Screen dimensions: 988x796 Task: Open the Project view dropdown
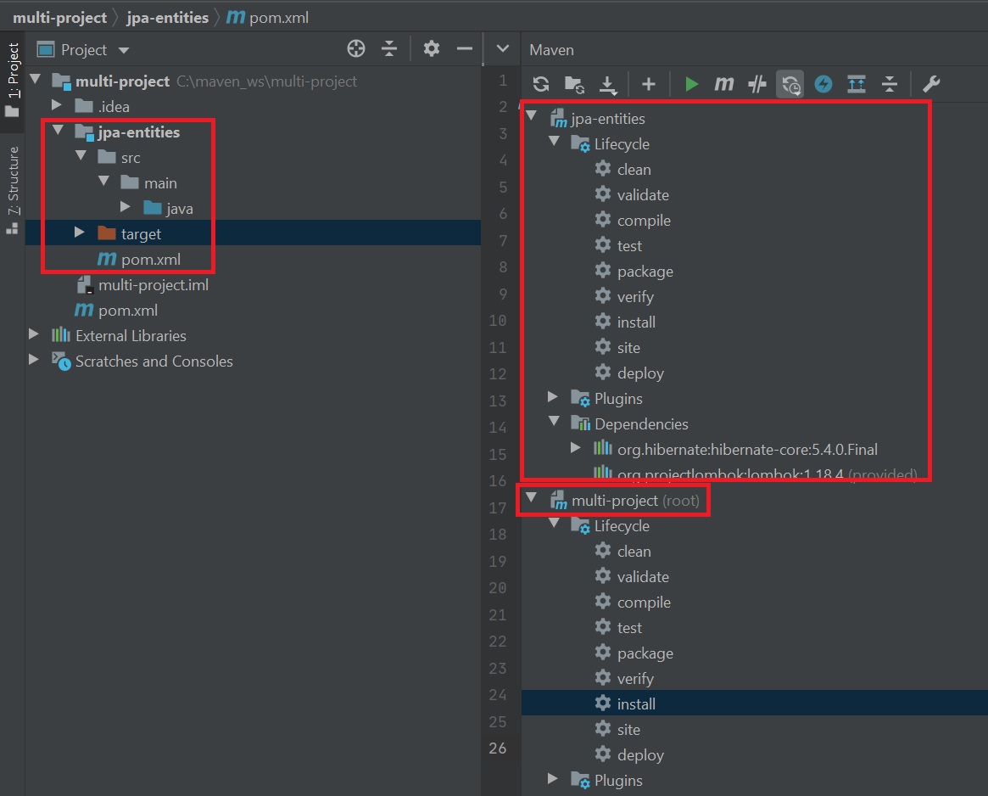tap(124, 50)
